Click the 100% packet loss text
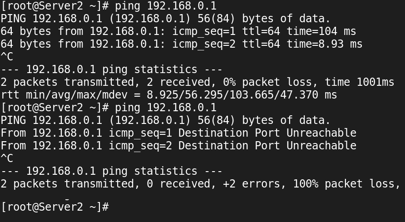This screenshot has width=405, height=222. [344, 184]
